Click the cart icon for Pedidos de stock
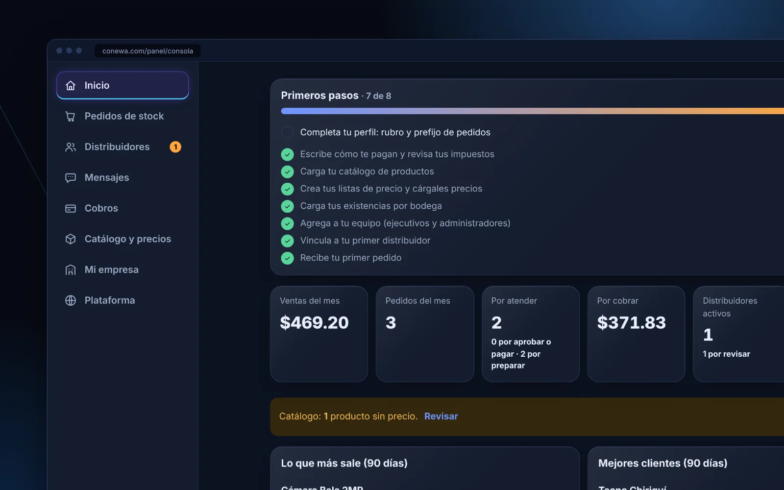 (x=71, y=116)
